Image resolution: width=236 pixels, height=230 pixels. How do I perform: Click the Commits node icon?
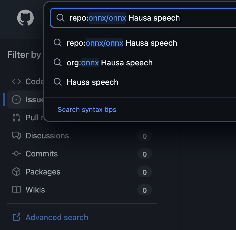tap(16, 154)
